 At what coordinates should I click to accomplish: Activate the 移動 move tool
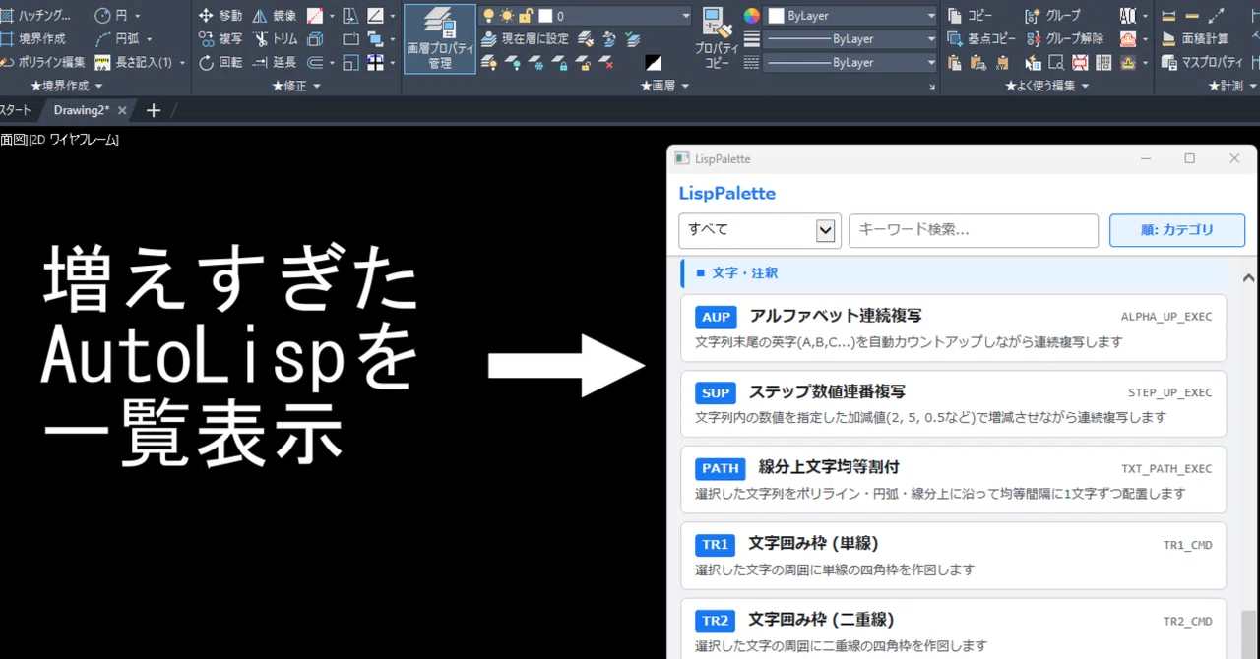[x=220, y=16]
